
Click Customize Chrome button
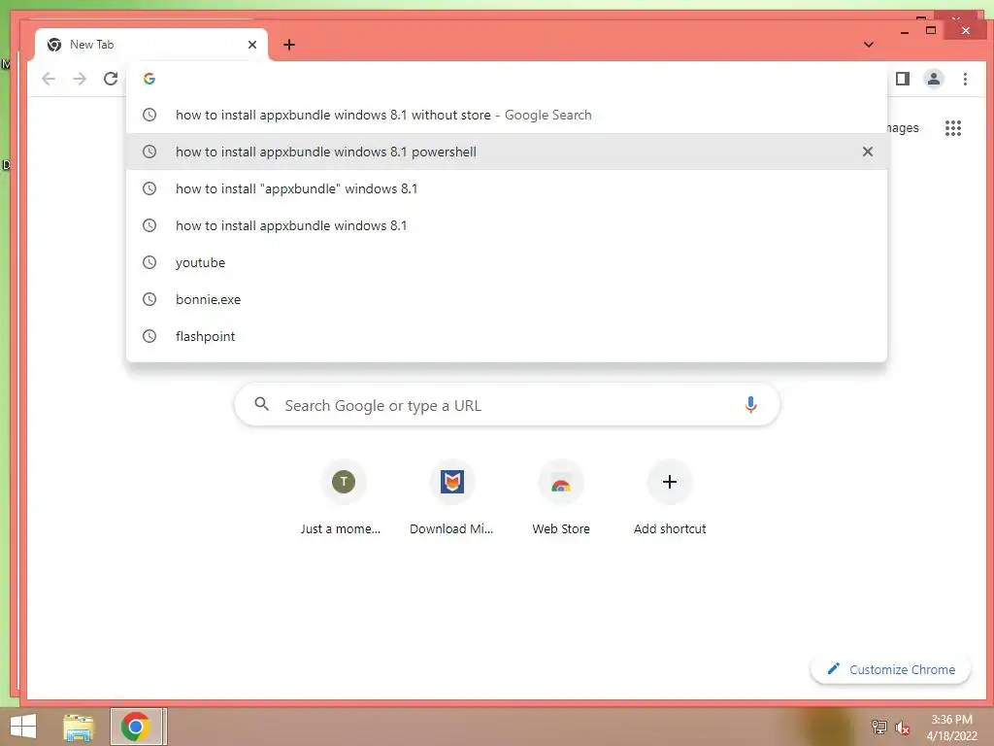[891, 669]
